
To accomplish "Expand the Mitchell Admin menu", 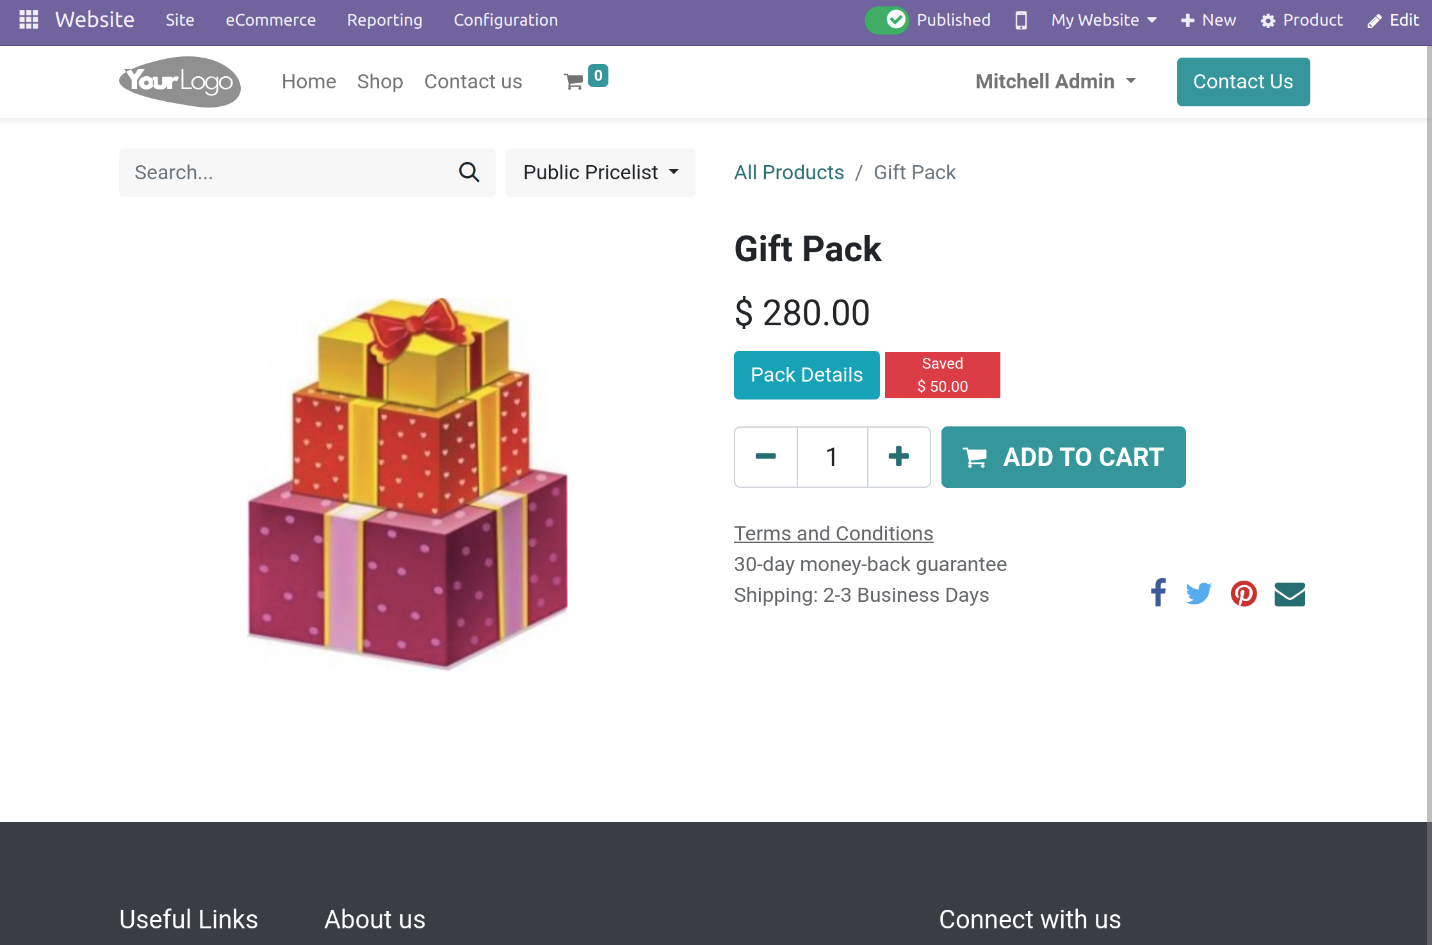I will coord(1055,81).
